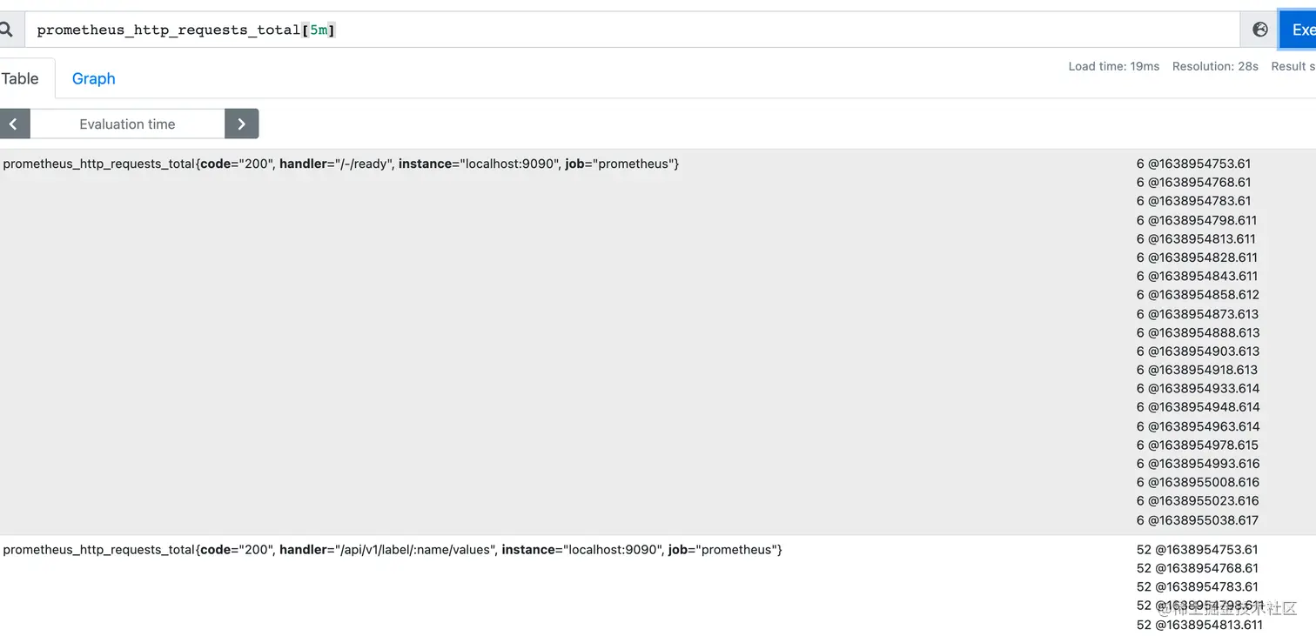This screenshot has width=1316, height=636.
Task: Click the sample value 6 @1638954783.61
Action: (x=1193, y=201)
